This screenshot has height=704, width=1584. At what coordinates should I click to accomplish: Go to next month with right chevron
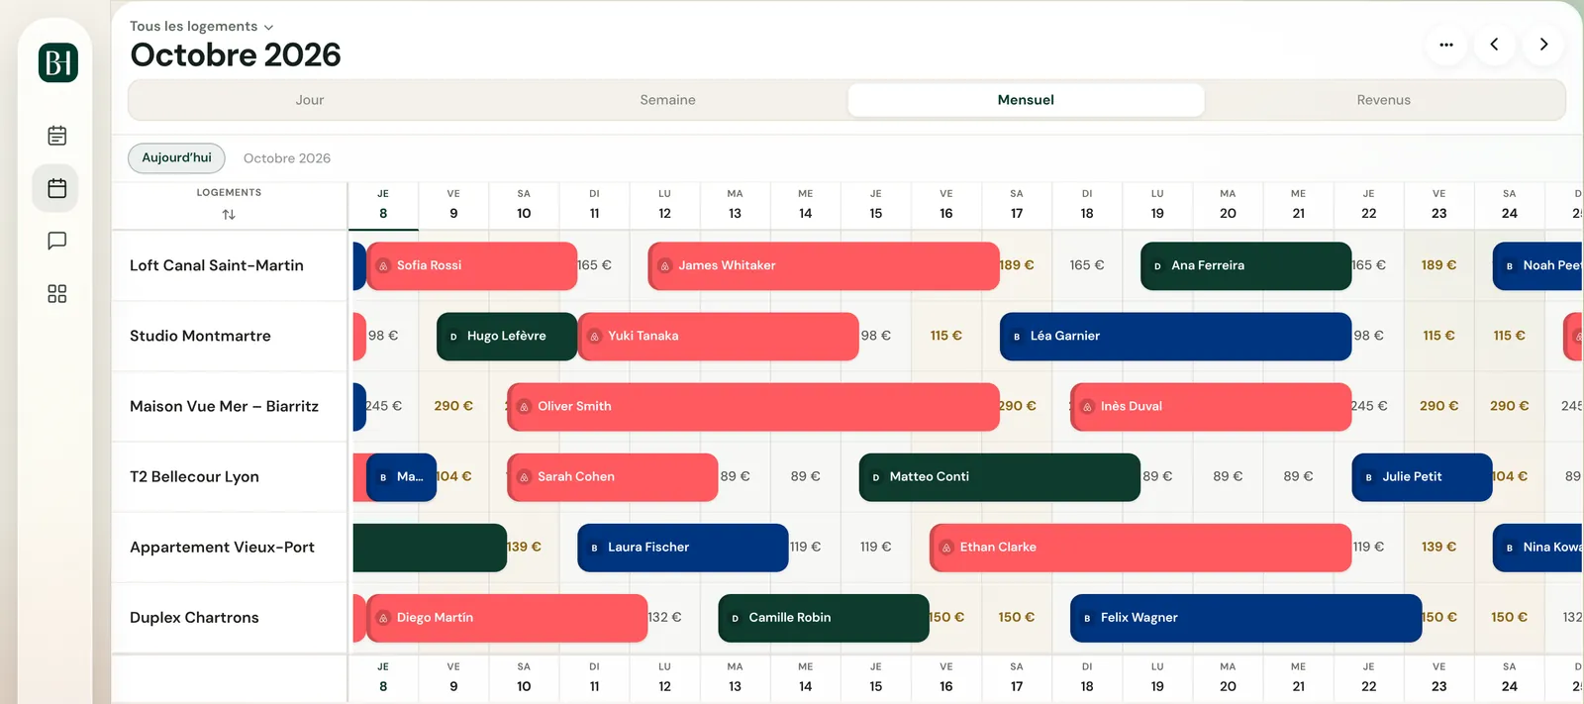click(x=1543, y=45)
